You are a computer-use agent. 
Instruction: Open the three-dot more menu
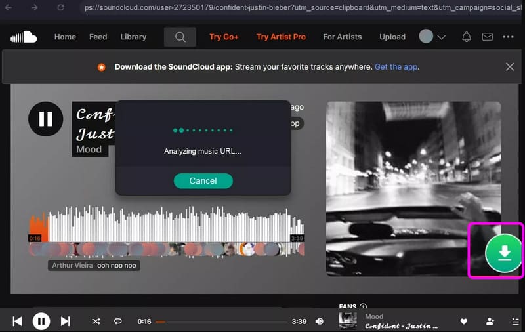click(508, 37)
